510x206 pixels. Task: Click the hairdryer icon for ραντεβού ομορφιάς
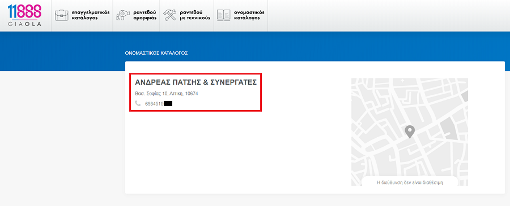coord(122,16)
